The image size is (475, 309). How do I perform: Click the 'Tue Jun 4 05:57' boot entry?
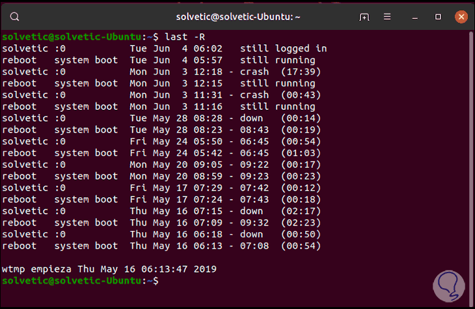[x=158, y=60]
